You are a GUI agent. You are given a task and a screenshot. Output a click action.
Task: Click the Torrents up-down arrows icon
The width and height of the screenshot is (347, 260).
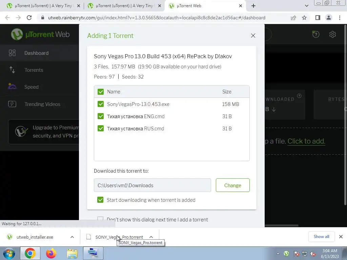(x=12, y=70)
